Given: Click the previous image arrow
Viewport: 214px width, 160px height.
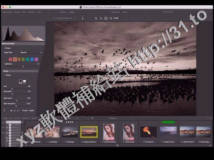Looking at the screenshot, I should pyautogui.click(x=15, y=111).
